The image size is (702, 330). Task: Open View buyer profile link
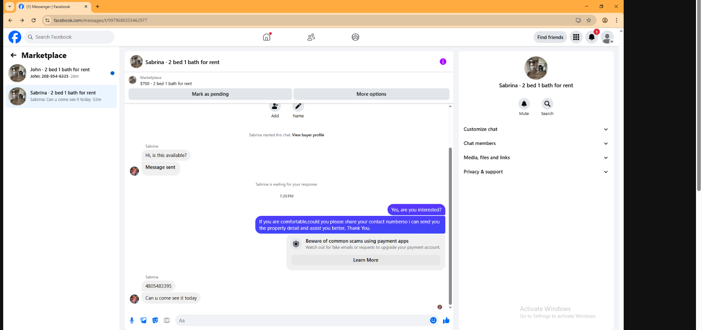point(308,135)
